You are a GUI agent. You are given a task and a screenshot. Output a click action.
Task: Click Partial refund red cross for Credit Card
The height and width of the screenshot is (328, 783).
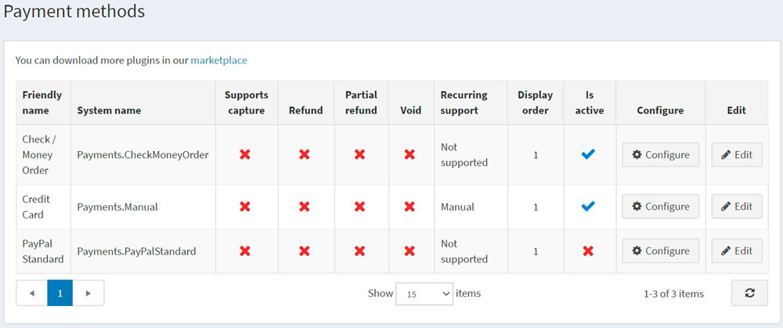359,207
